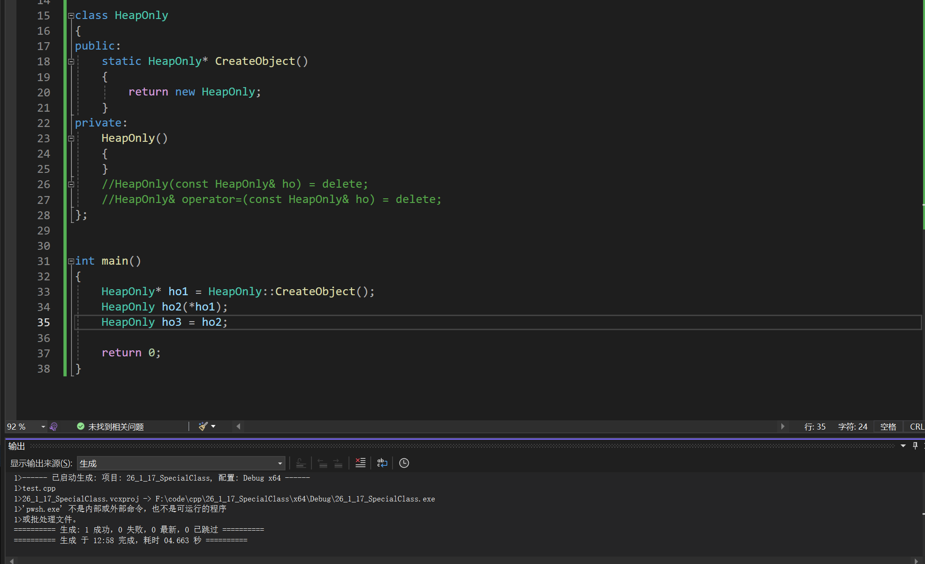Click the 空格 indentation status button
This screenshot has height=564, width=925.
888,427
